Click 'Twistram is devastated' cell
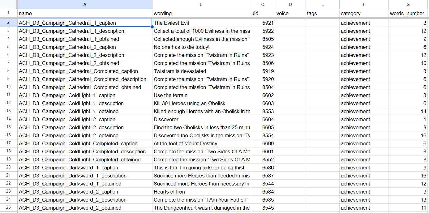This screenshot has width=429, height=213. tap(201, 71)
